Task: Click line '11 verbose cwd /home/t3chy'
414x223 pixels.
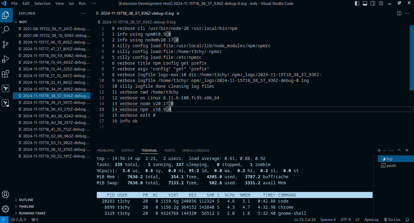Action: [145, 92]
